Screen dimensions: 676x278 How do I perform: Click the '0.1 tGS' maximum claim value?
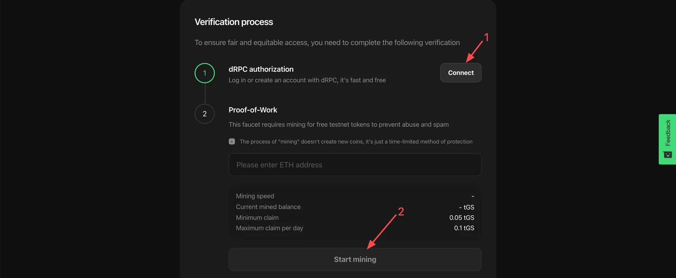(x=464, y=228)
